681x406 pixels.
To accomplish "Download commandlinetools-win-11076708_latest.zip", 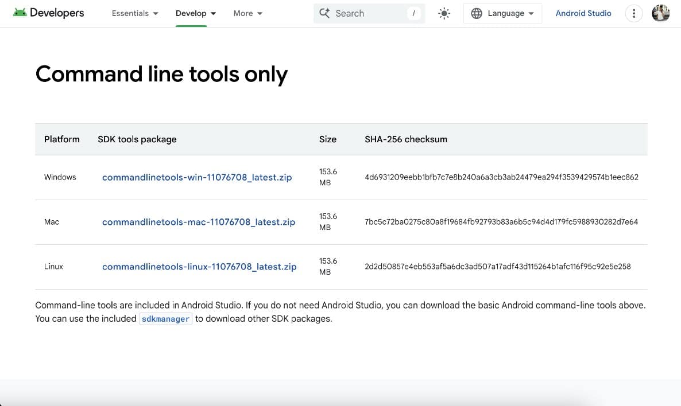I will point(197,177).
